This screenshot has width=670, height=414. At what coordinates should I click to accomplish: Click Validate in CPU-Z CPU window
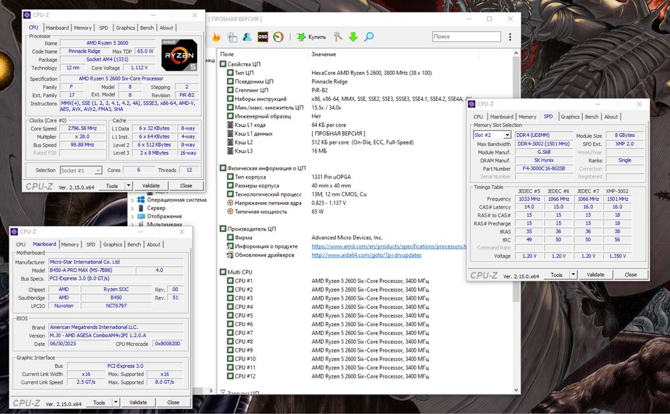click(x=150, y=186)
